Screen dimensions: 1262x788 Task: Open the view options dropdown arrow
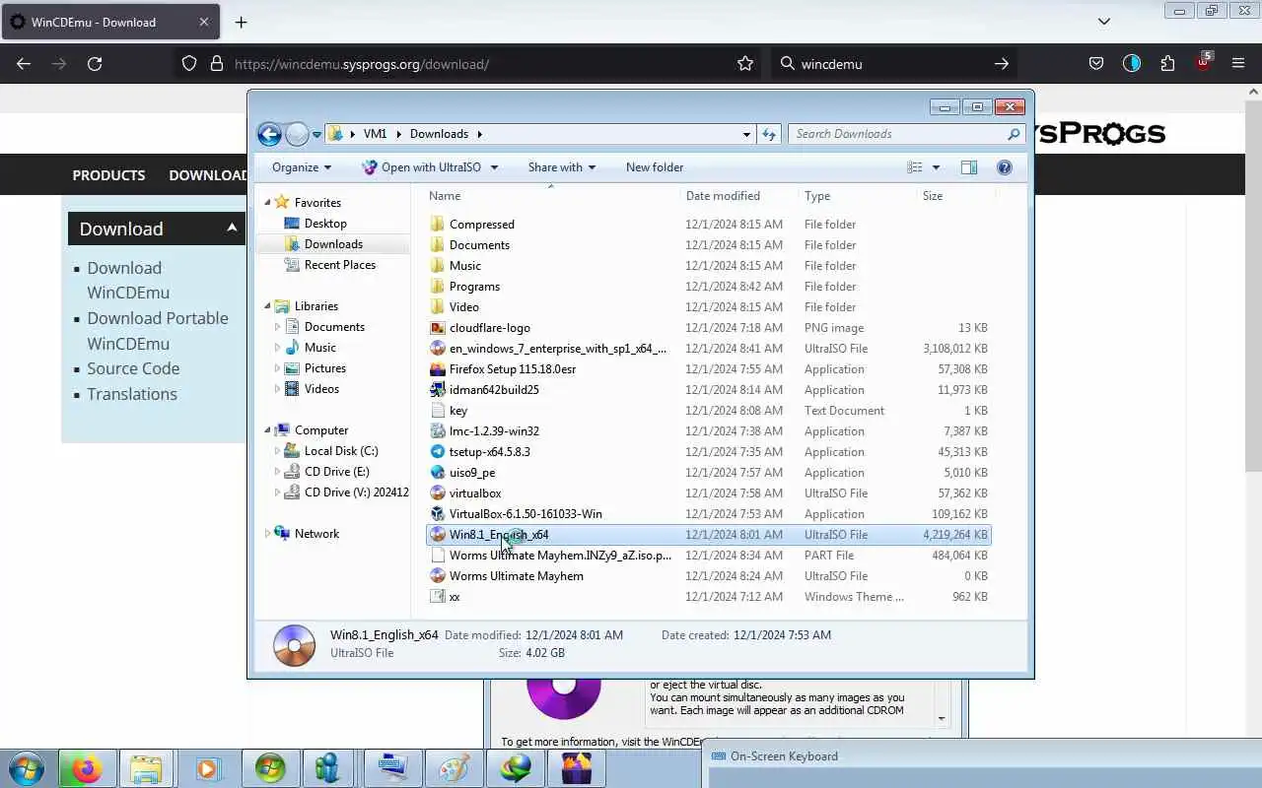[936, 167]
